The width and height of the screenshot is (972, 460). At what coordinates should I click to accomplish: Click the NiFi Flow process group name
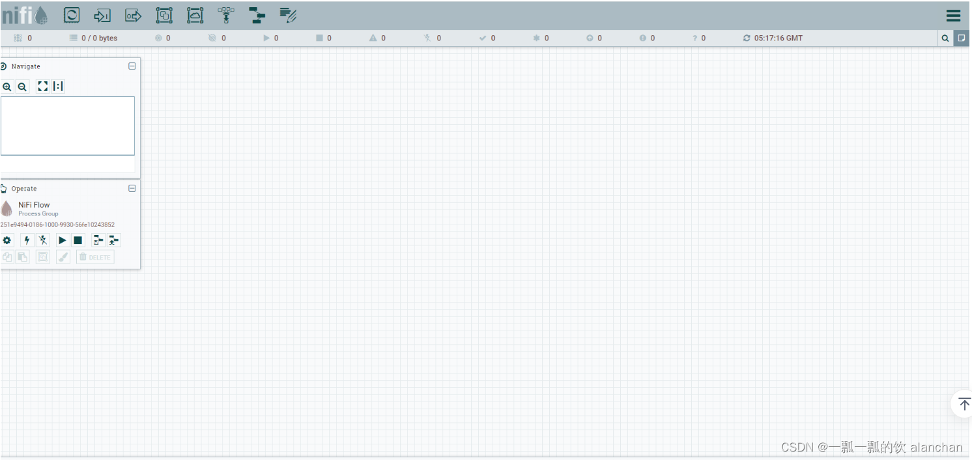[x=34, y=205]
